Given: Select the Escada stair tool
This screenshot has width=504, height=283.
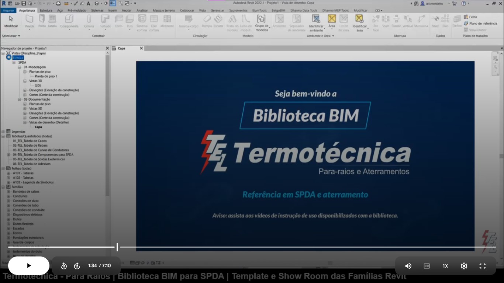Looking at the screenshot, I should tap(218, 21).
